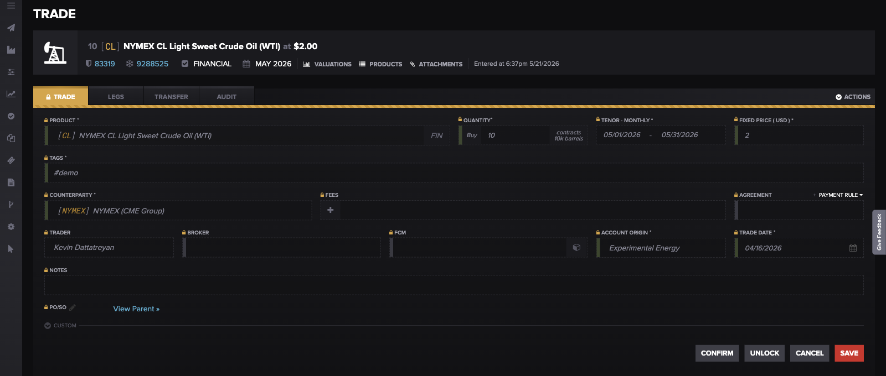Click the shield icon beside 83319
Viewport: 886px width, 376px height.
click(x=89, y=64)
